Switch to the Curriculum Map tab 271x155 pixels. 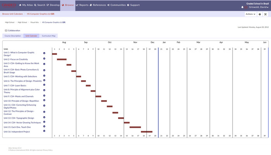tap(48, 36)
